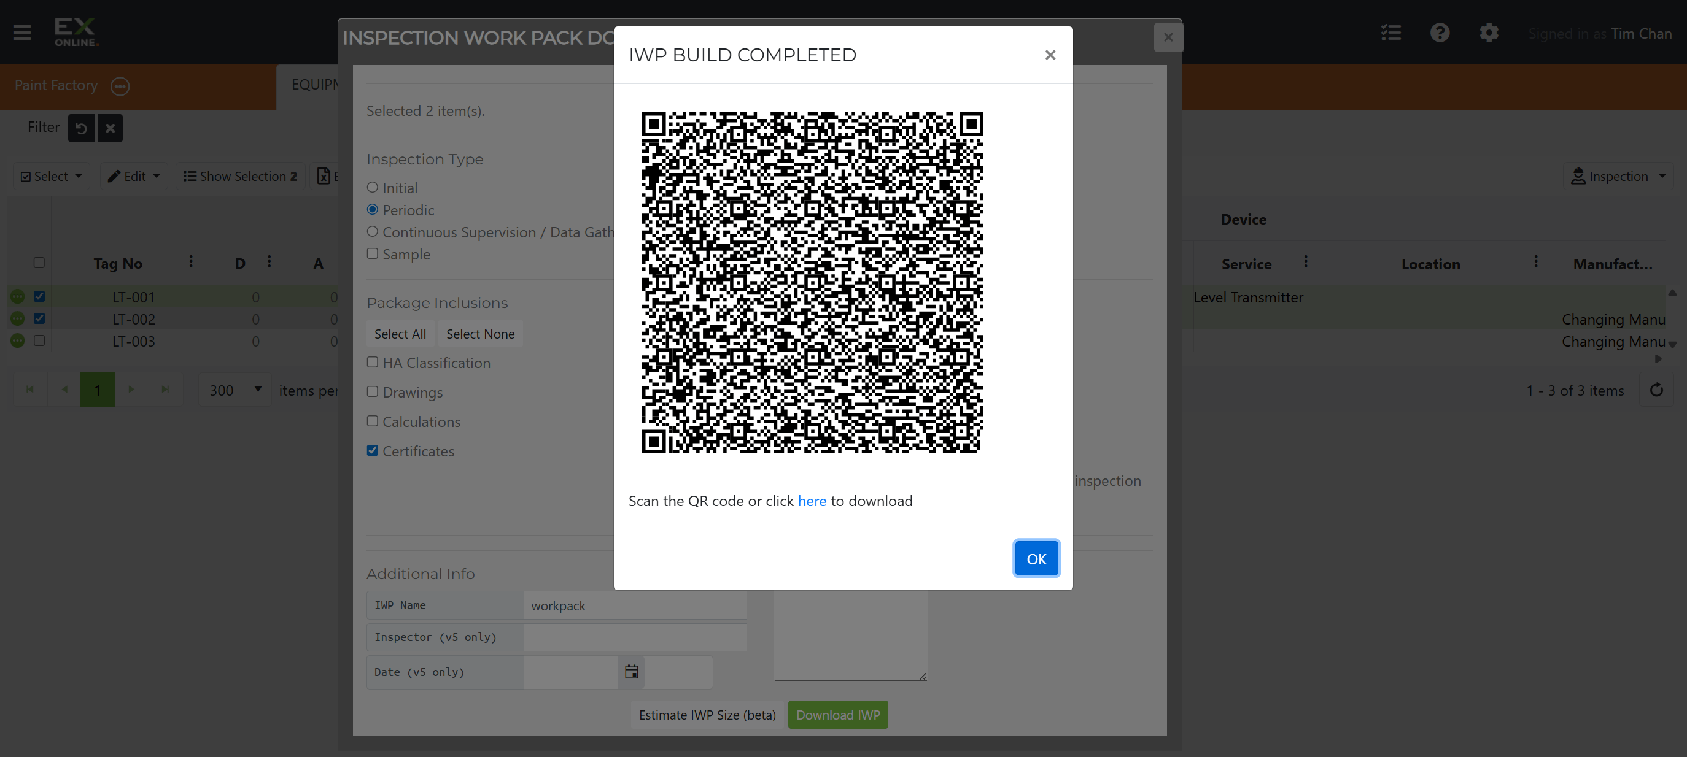Toggle the select-all header checkbox
Screen dimensions: 1687x757
(x=39, y=263)
